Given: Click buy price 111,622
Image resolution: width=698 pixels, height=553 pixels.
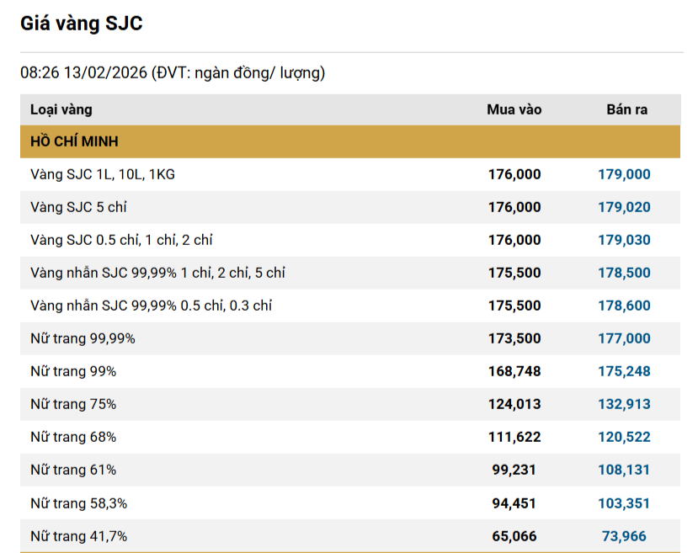Looking at the screenshot, I should tap(514, 437).
